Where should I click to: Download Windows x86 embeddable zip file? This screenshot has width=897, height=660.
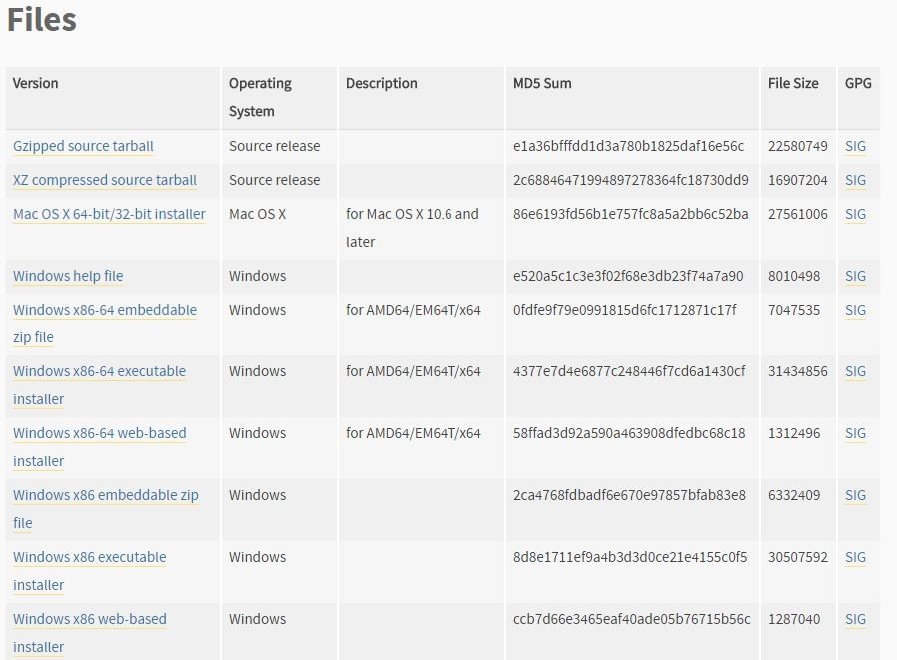coord(105,508)
